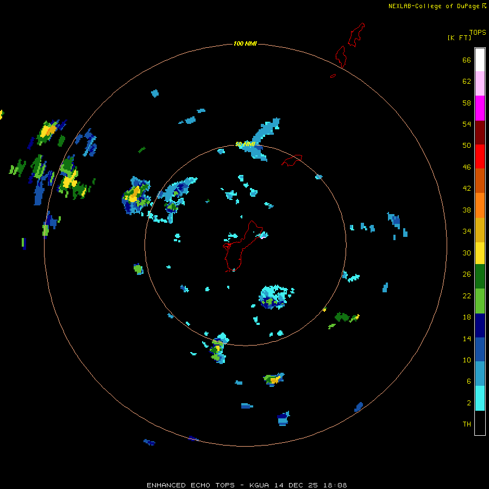489x489 pixels.
Task: Click the "46" legend value
Action: [467, 167]
